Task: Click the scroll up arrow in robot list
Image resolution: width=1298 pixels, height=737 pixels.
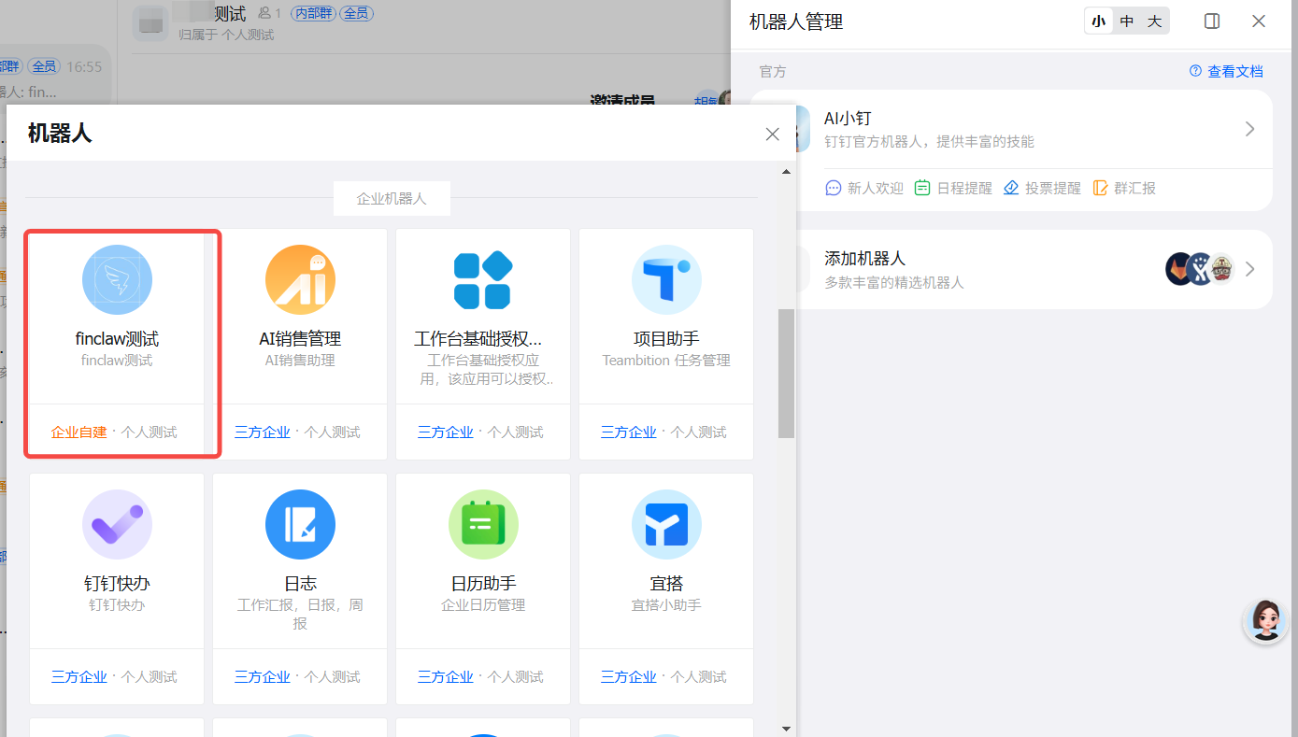Action: pos(786,172)
